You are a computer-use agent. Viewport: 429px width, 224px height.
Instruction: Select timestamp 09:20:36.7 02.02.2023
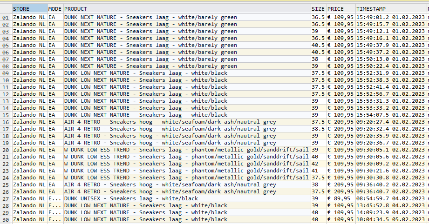click(x=391, y=143)
